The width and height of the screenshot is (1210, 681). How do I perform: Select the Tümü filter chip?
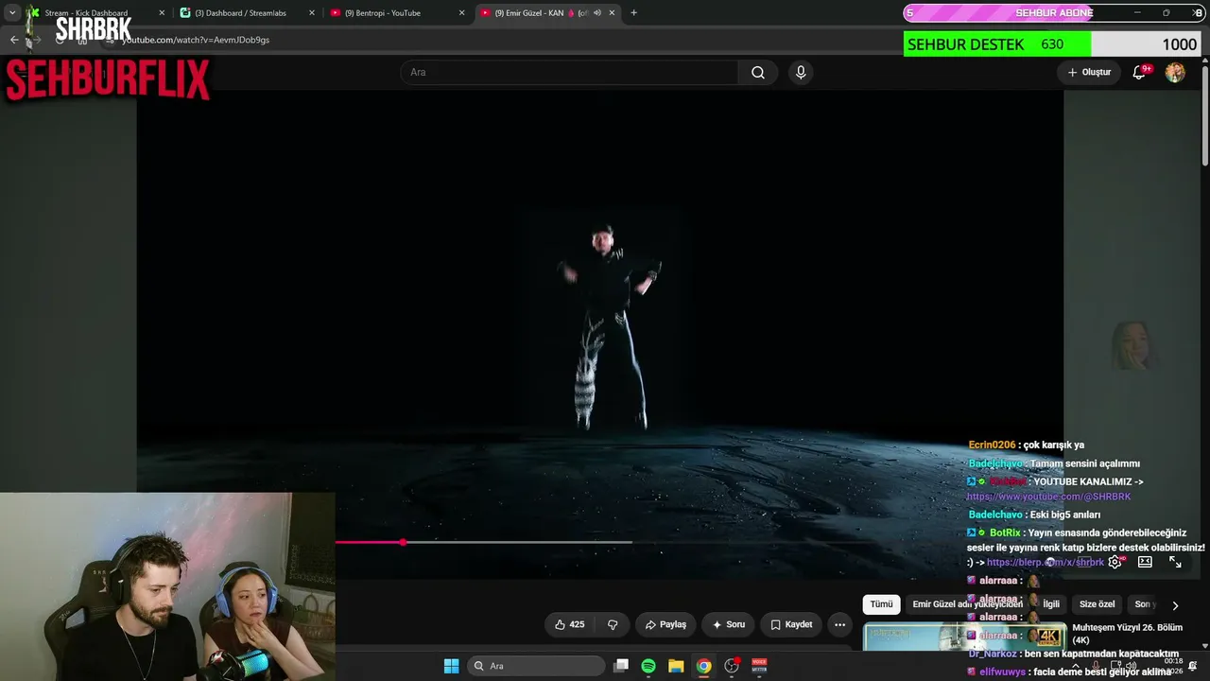coord(881,604)
